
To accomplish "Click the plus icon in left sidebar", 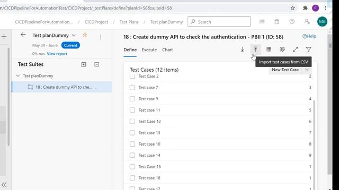I will point(4,36).
